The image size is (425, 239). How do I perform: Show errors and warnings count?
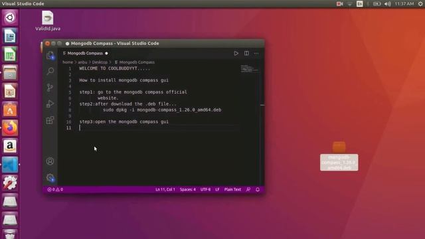point(55,189)
